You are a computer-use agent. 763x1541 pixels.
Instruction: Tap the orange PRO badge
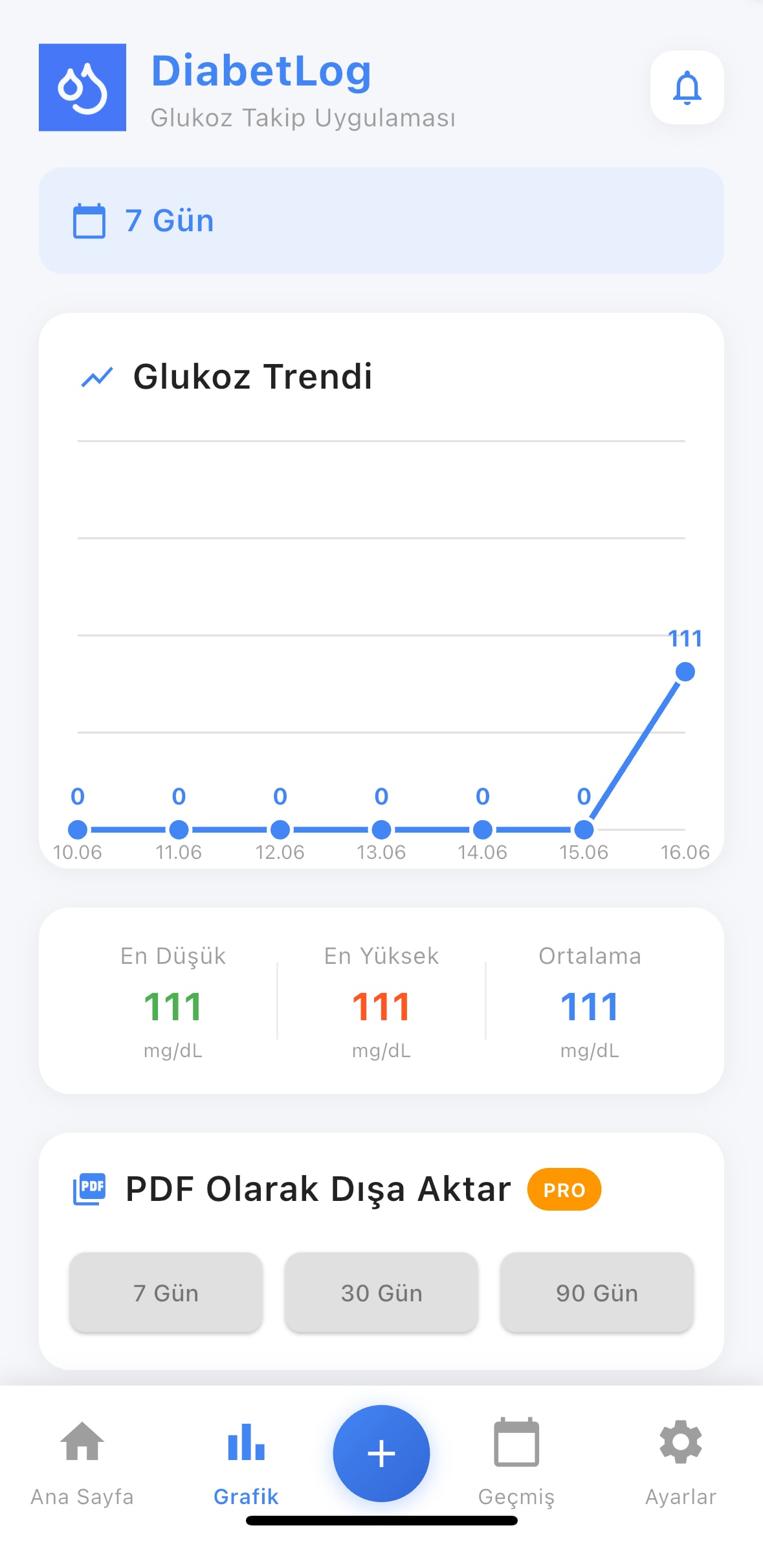tap(564, 1189)
